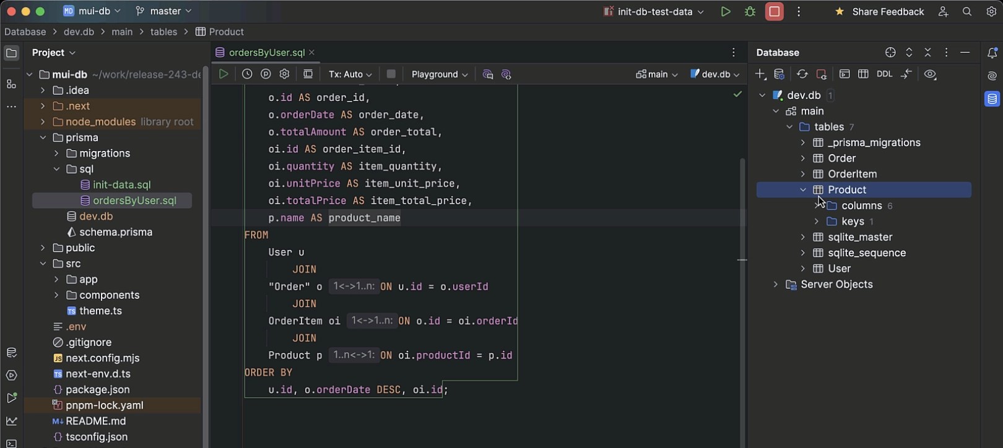Viewport: 1003px width, 448px height.
Task: Open table editor grid icon
Action: 863,74
